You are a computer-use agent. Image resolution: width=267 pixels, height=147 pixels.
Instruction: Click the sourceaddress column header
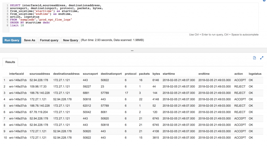pyautogui.click(x=40, y=74)
